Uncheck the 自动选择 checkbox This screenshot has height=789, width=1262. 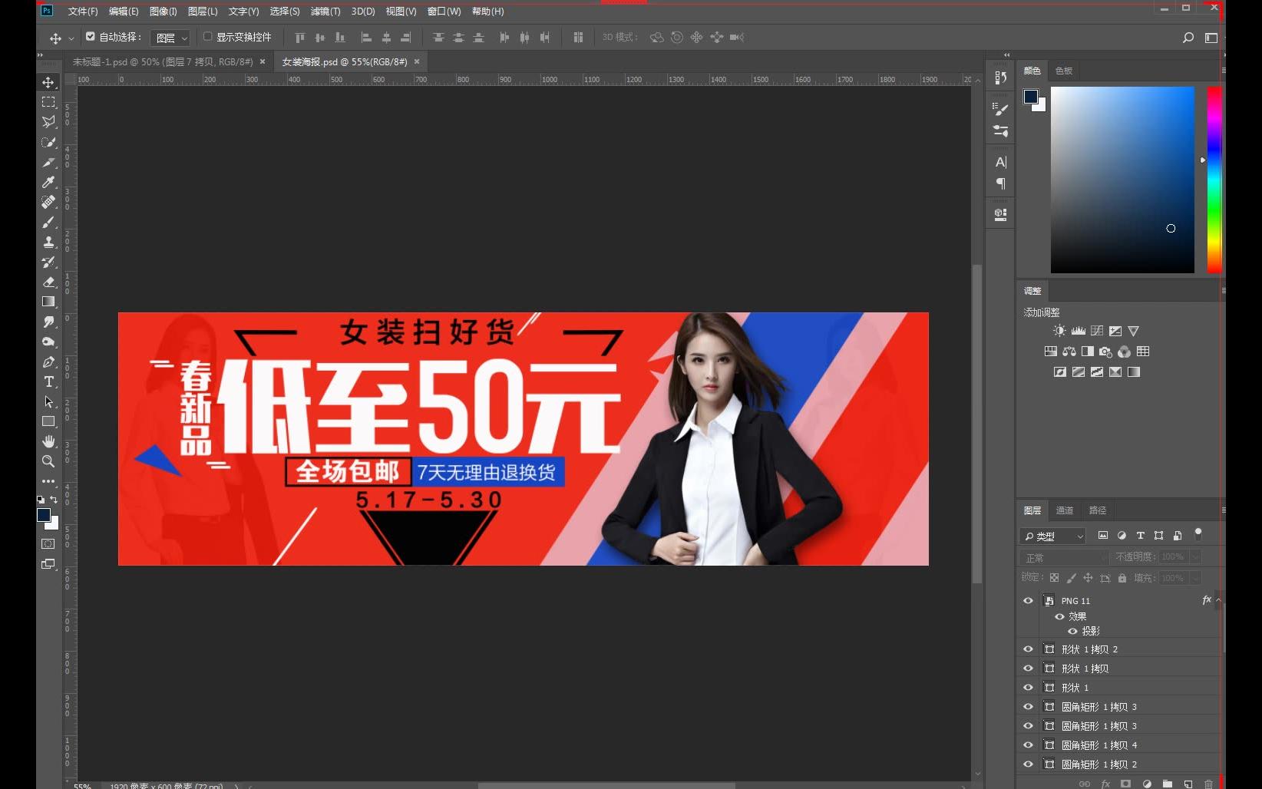click(91, 36)
